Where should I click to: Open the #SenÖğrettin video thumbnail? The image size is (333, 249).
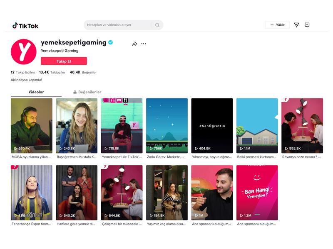coord(212,126)
